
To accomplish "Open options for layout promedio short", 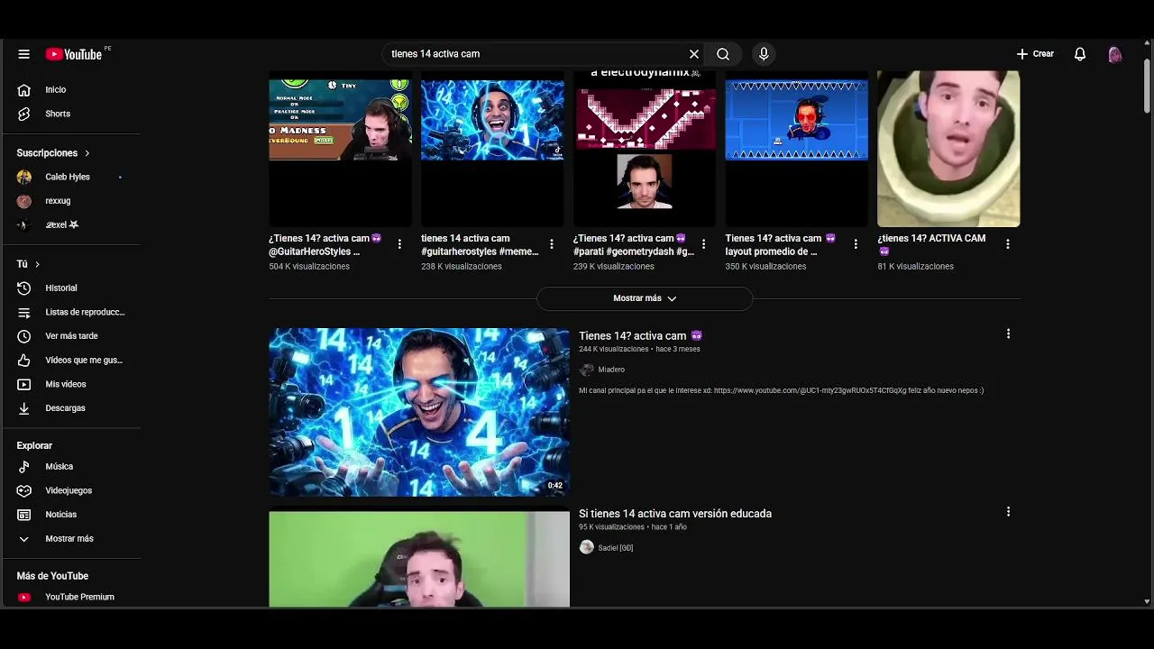I will 856,244.
